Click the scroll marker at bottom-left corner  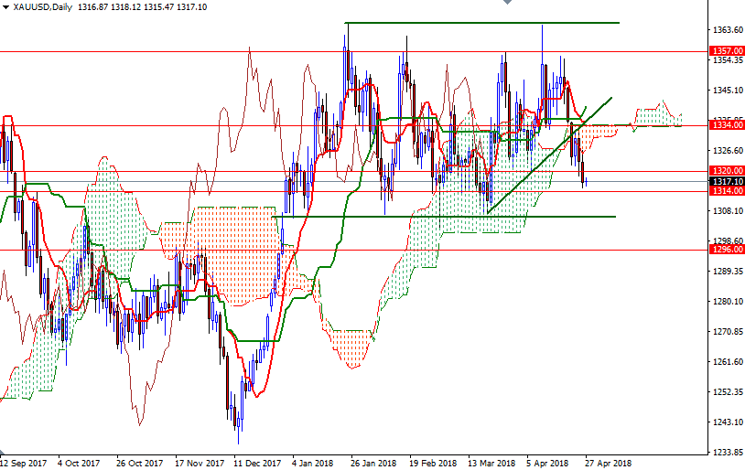click(3, 452)
